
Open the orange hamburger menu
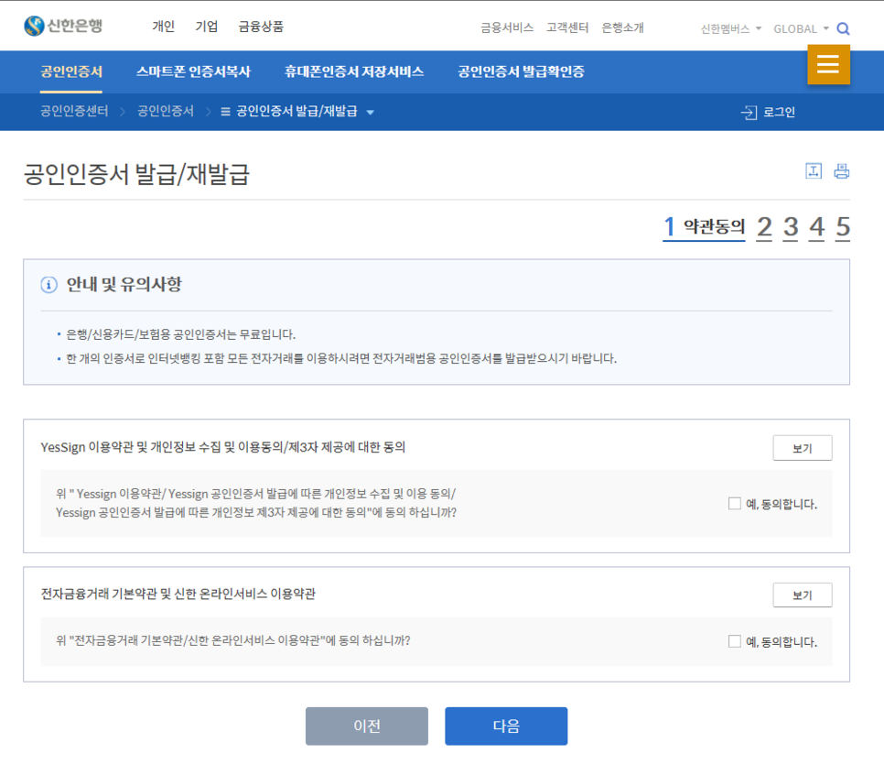coord(828,65)
